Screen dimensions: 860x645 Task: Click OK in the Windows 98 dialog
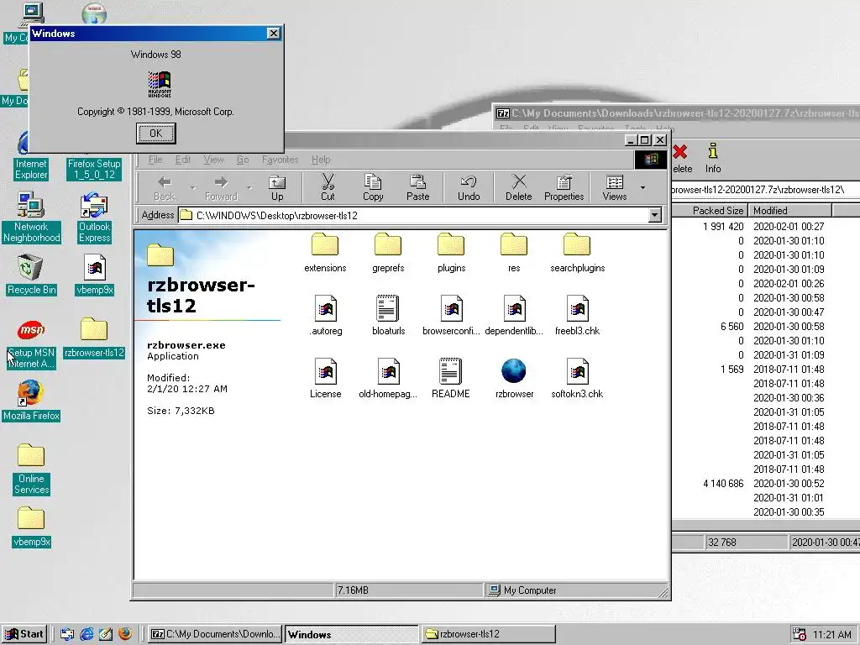point(155,134)
